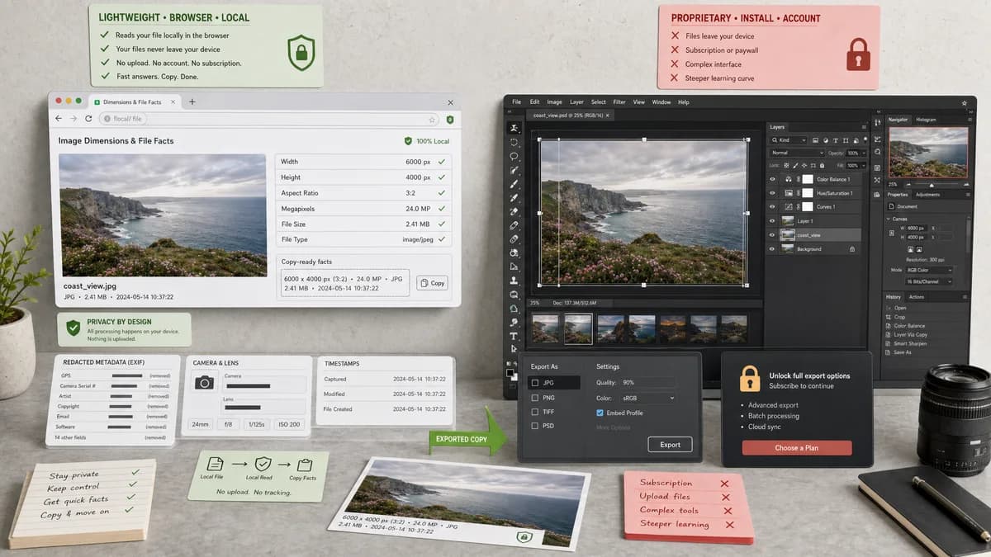Select the orange sunset filmstrip thumbnail

(673, 328)
